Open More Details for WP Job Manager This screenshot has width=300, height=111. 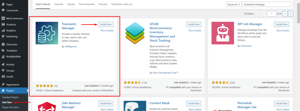[x=283, y=31]
